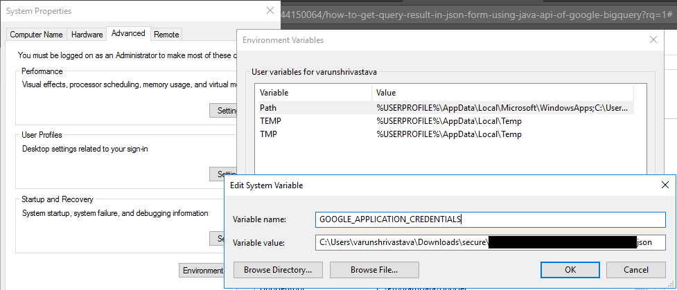Open Environment Variables from System Properties
Viewport: 677px width, 290px height.
click(x=202, y=271)
